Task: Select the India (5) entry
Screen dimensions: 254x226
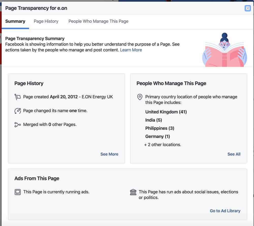Action: pyautogui.click(x=154, y=120)
